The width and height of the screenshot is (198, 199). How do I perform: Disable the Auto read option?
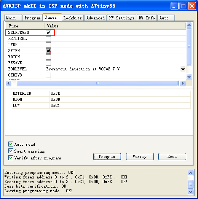11,144
